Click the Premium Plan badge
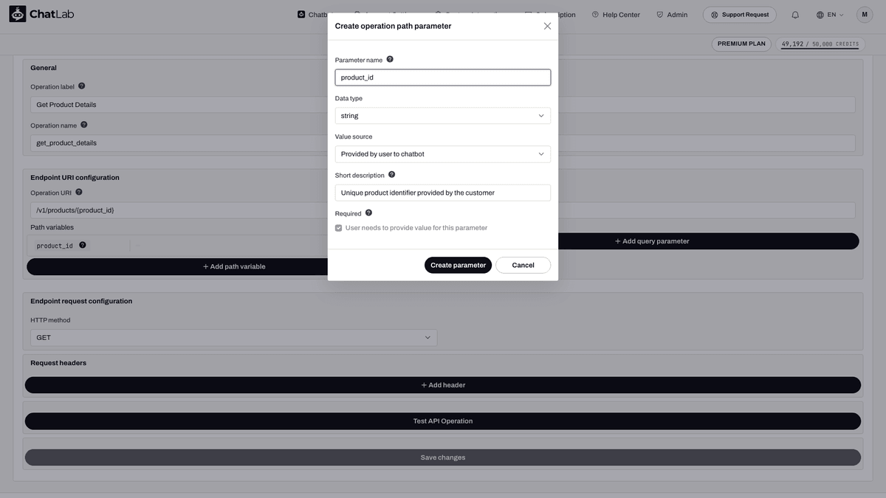 (741, 44)
